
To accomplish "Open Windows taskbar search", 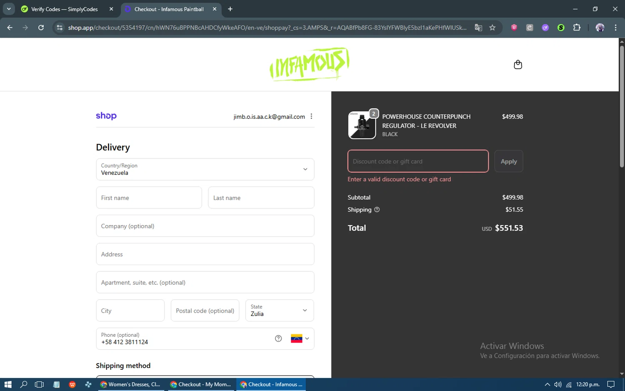I will pos(24,384).
